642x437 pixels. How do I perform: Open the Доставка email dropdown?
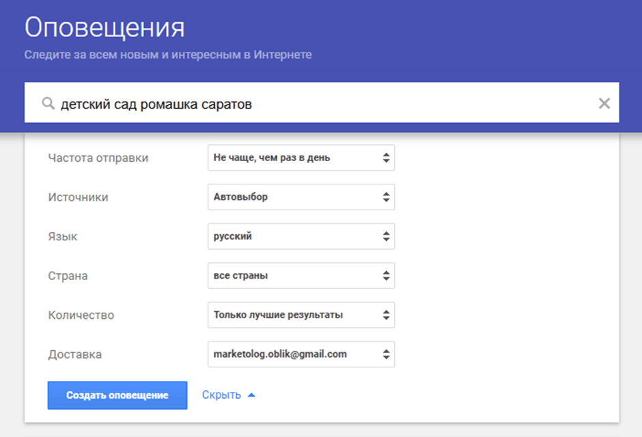[x=301, y=354]
